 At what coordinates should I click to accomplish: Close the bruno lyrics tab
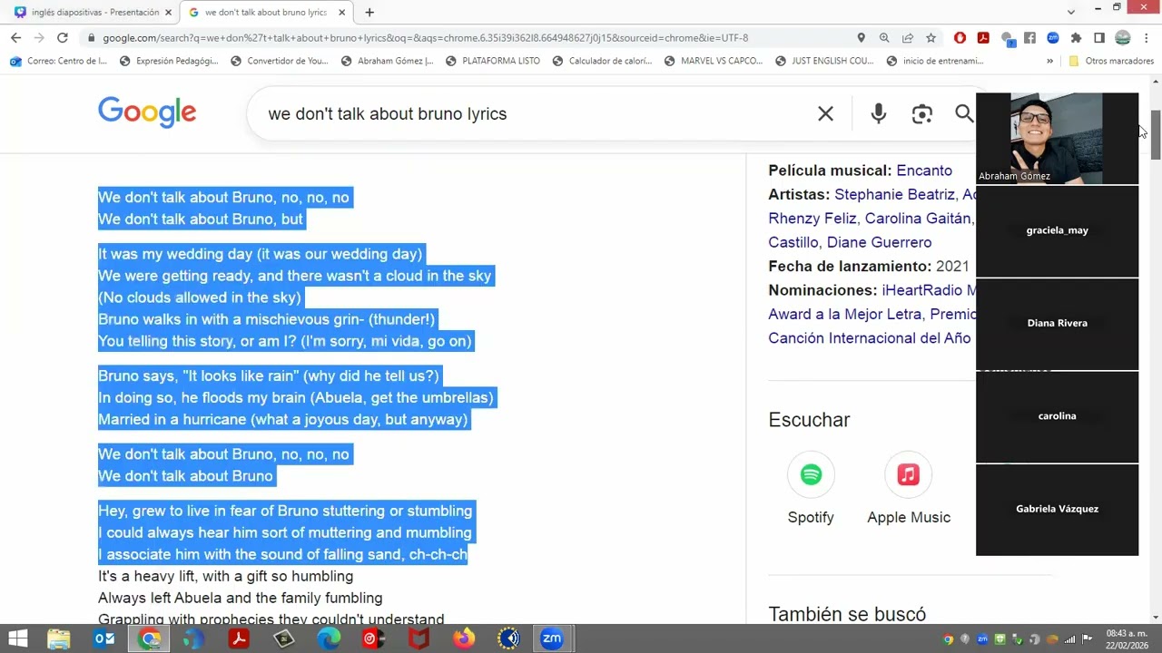point(341,13)
